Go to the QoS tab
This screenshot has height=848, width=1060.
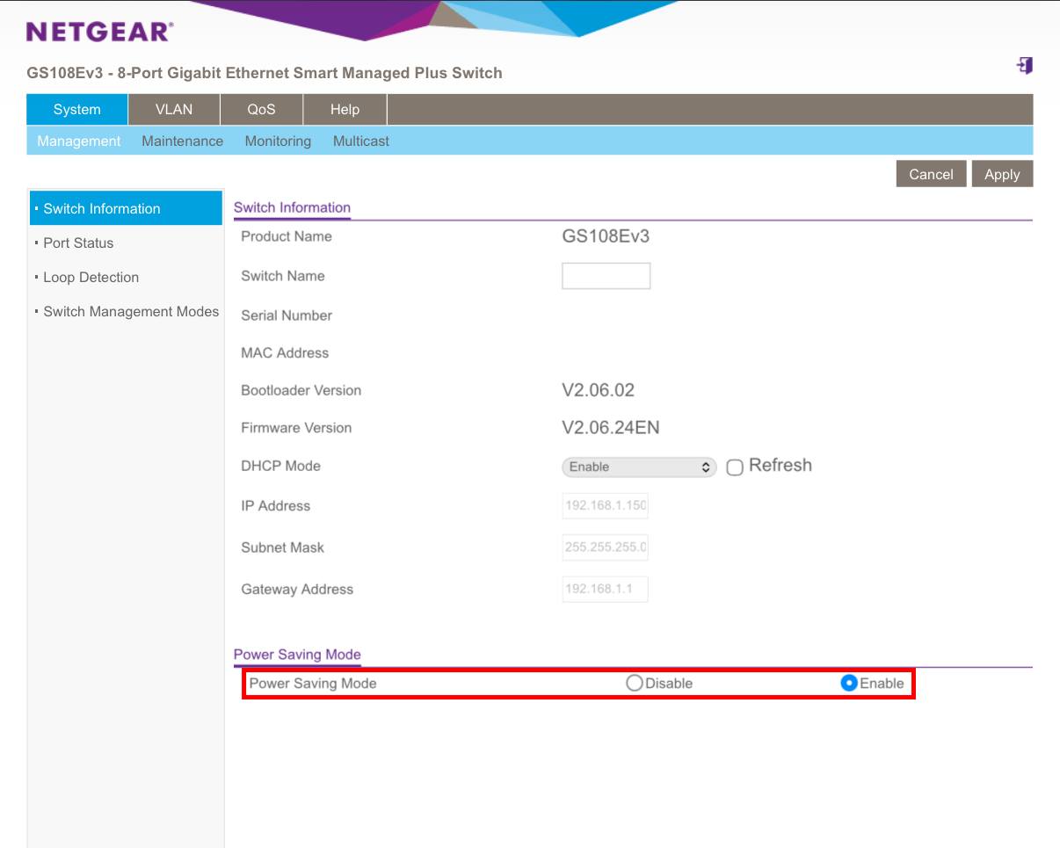[x=261, y=110]
